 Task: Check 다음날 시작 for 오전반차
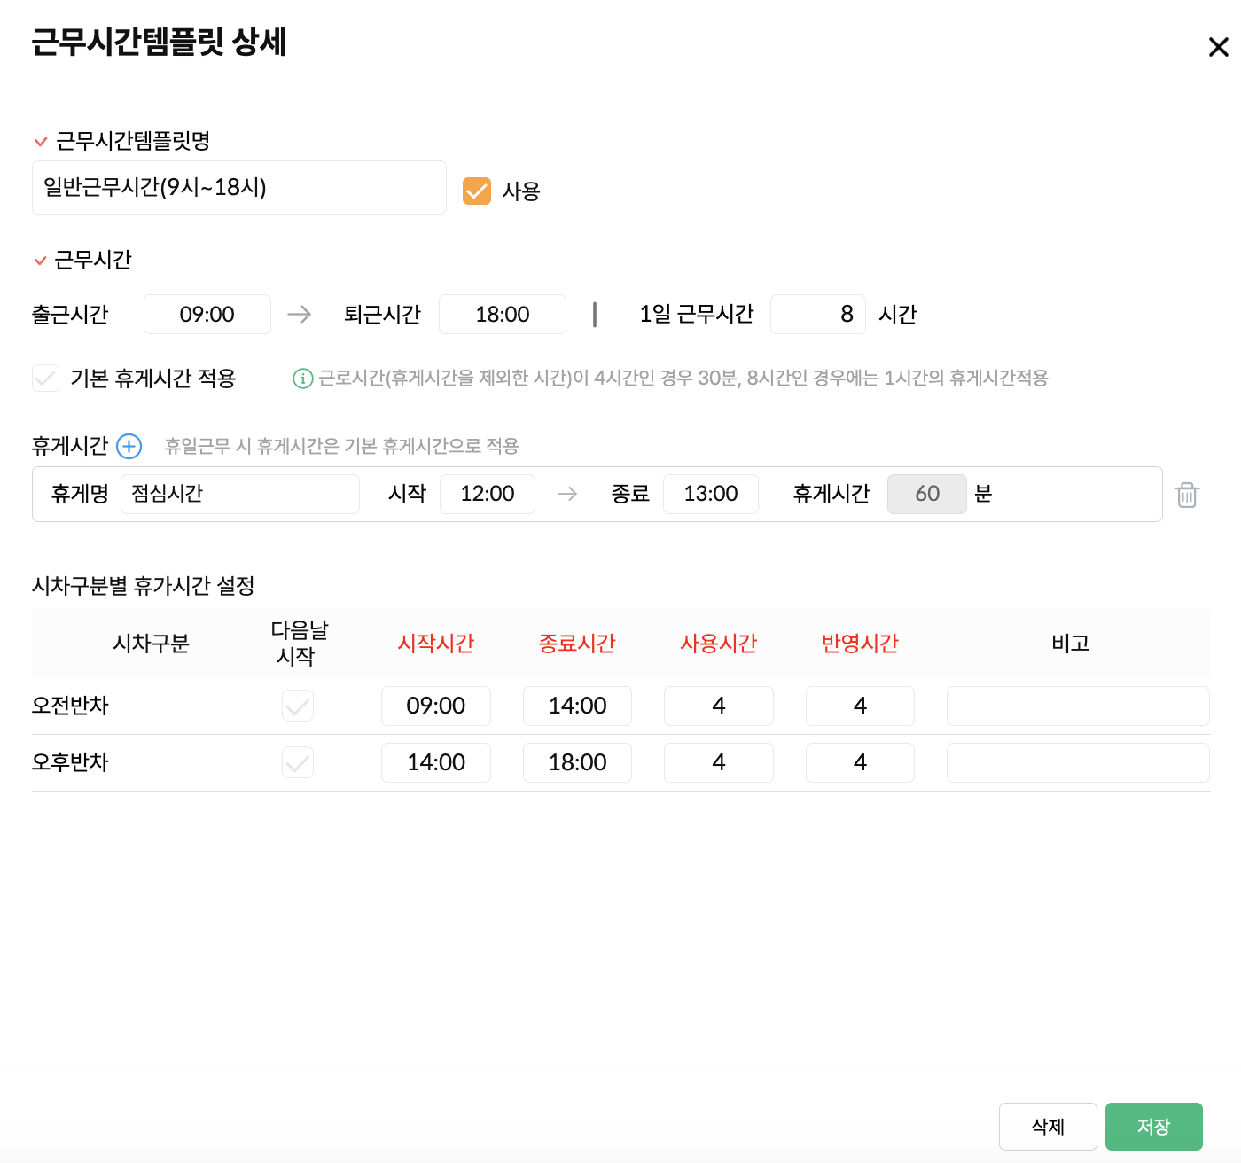click(x=298, y=706)
